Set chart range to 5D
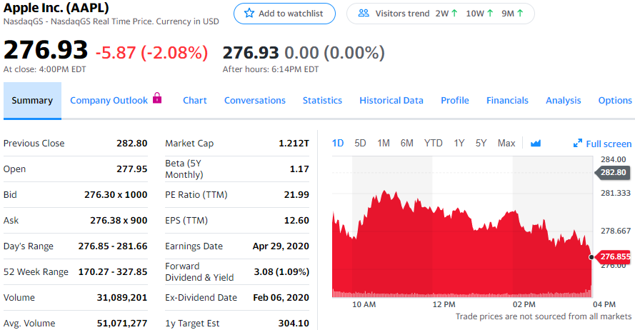The width and height of the screenshot is (635, 330). point(361,143)
